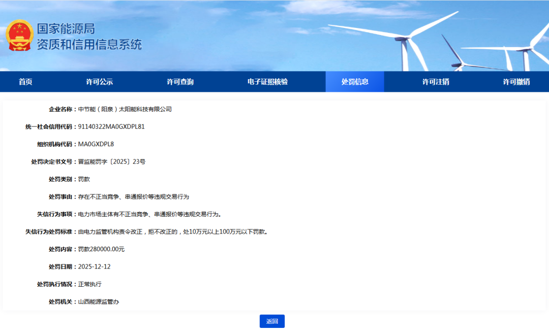Image resolution: width=549 pixels, height=335 pixels.
Task: Click penalty document number 晋监能罚字〔2025〕23号
Action: [112, 162]
